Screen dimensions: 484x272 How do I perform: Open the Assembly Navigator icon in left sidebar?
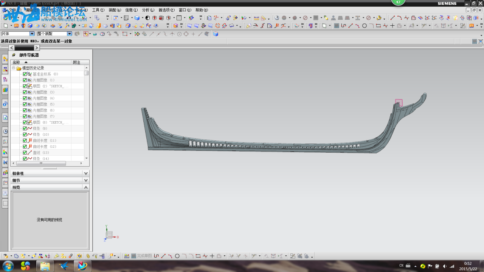coord(5,59)
